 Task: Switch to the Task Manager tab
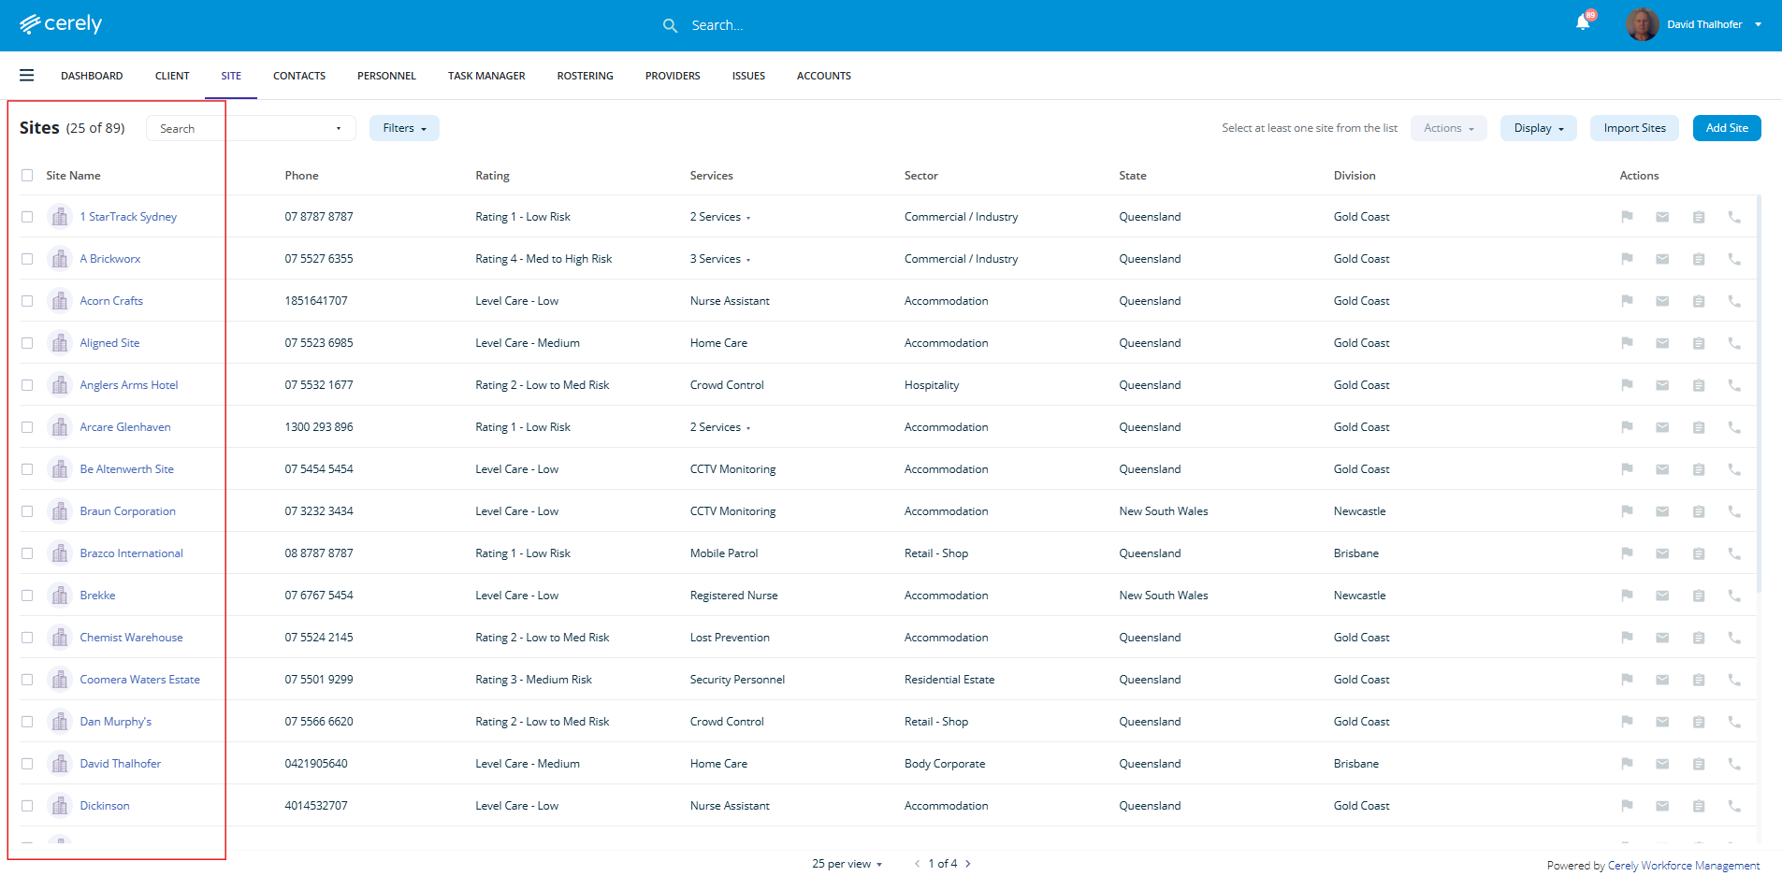tap(486, 76)
